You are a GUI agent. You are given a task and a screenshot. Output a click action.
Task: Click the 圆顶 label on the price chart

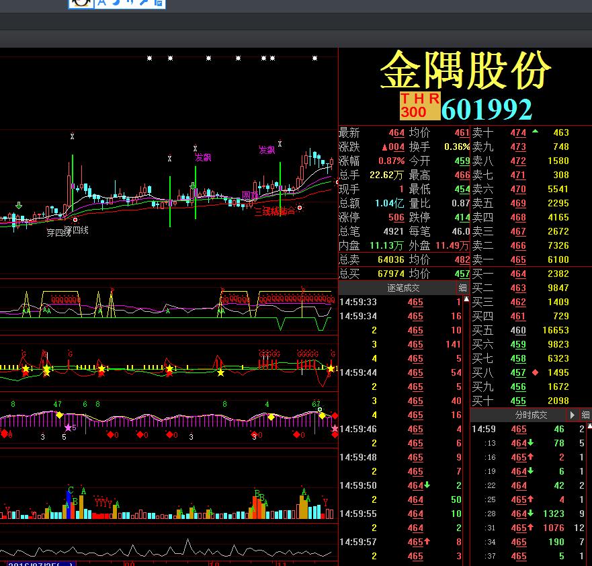click(x=249, y=196)
